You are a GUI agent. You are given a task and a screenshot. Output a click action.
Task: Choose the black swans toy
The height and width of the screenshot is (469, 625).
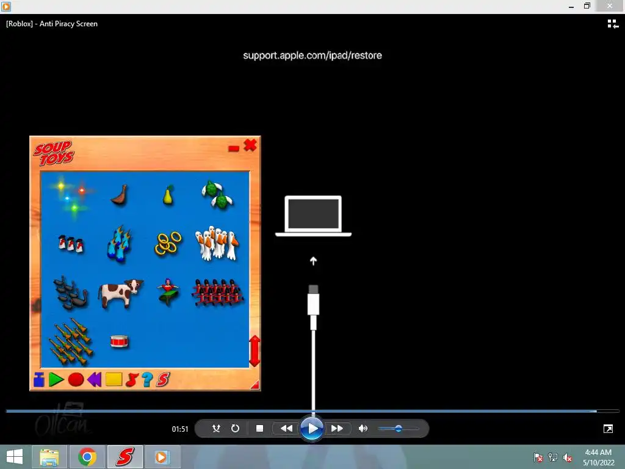tap(71, 293)
